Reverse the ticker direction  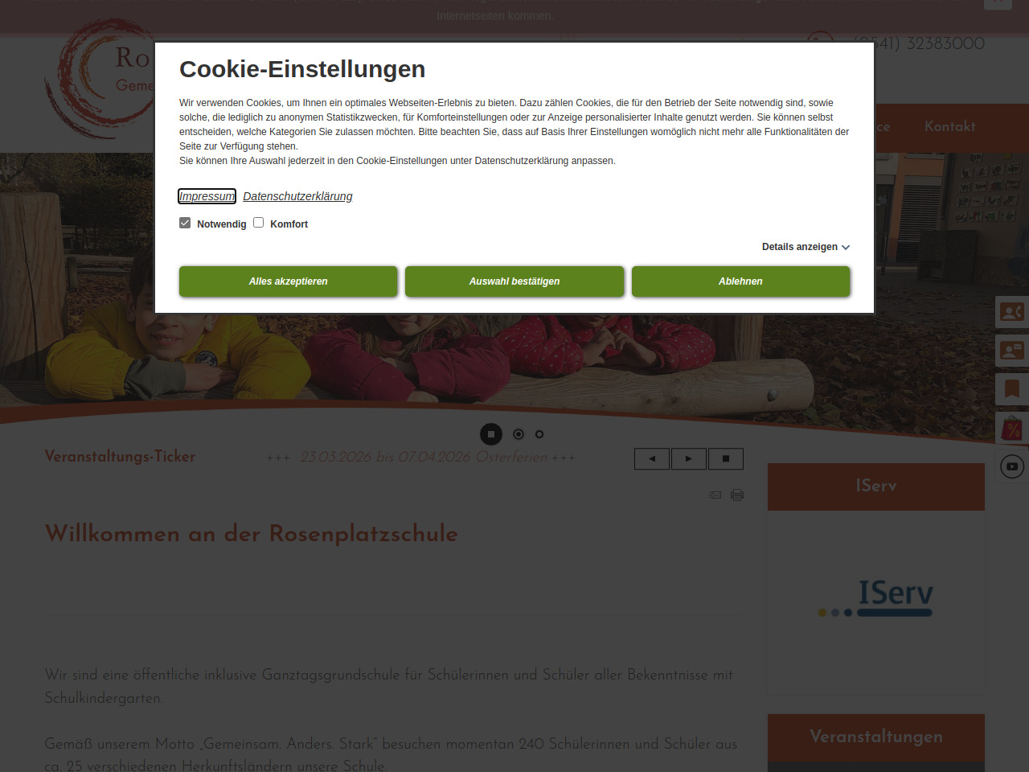(x=652, y=458)
